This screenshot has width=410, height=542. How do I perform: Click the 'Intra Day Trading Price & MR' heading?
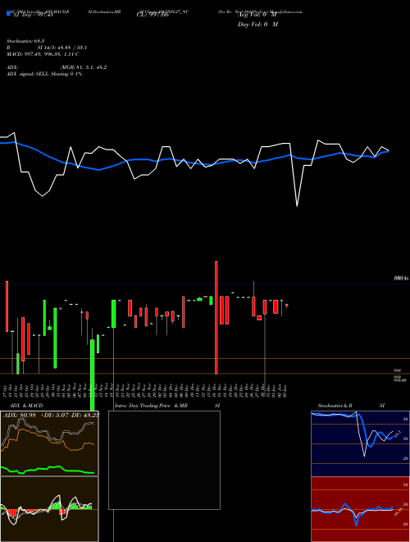[151, 406]
